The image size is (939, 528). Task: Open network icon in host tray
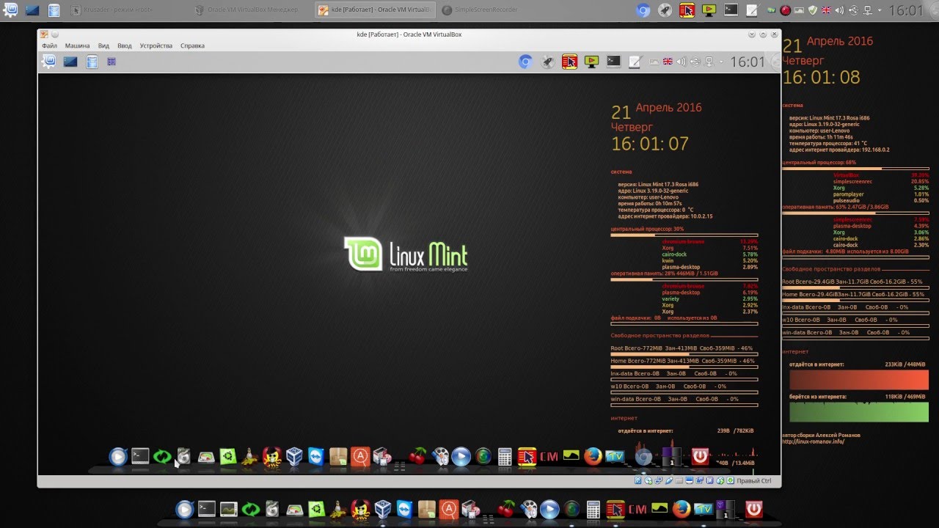pos(869,10)
